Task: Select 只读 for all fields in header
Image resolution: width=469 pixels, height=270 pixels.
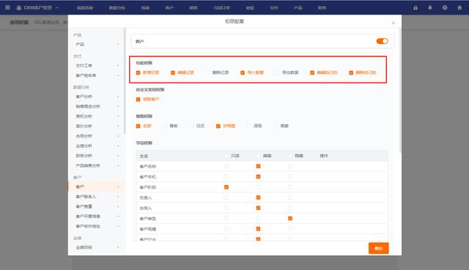Action: point(226,156)
